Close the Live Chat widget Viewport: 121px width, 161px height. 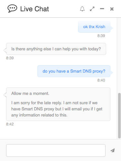click(112, 9)
